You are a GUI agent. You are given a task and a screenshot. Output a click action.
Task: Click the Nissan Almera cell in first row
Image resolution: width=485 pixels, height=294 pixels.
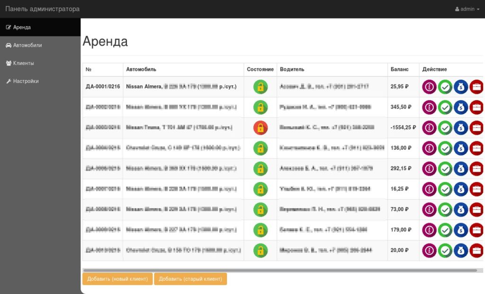pos(183,87)
